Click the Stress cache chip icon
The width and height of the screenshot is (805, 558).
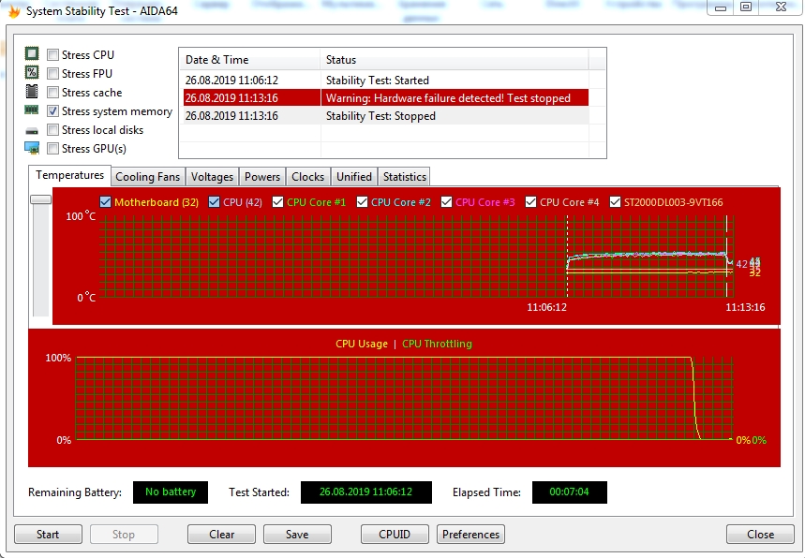coord(32,92)
